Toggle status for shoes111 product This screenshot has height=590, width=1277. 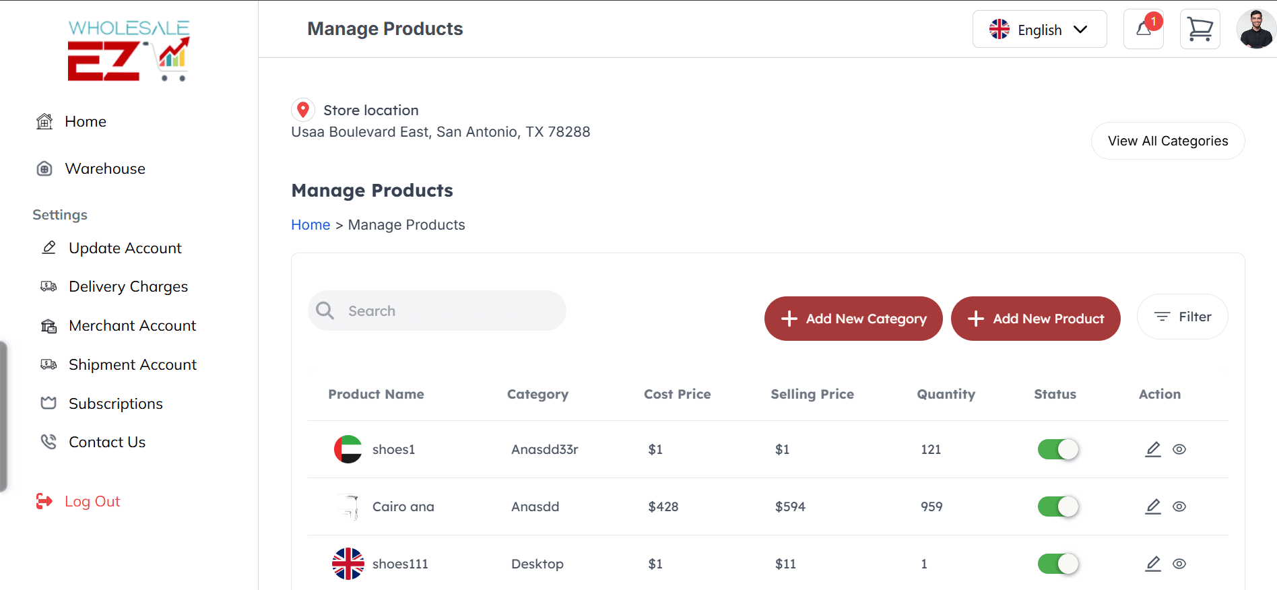[1058, 564]
